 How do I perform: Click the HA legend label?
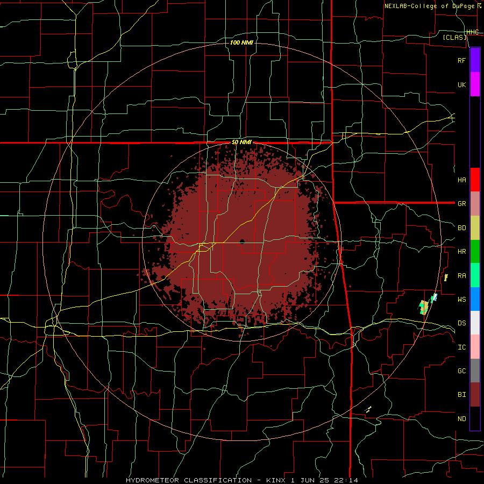(461, 180)
